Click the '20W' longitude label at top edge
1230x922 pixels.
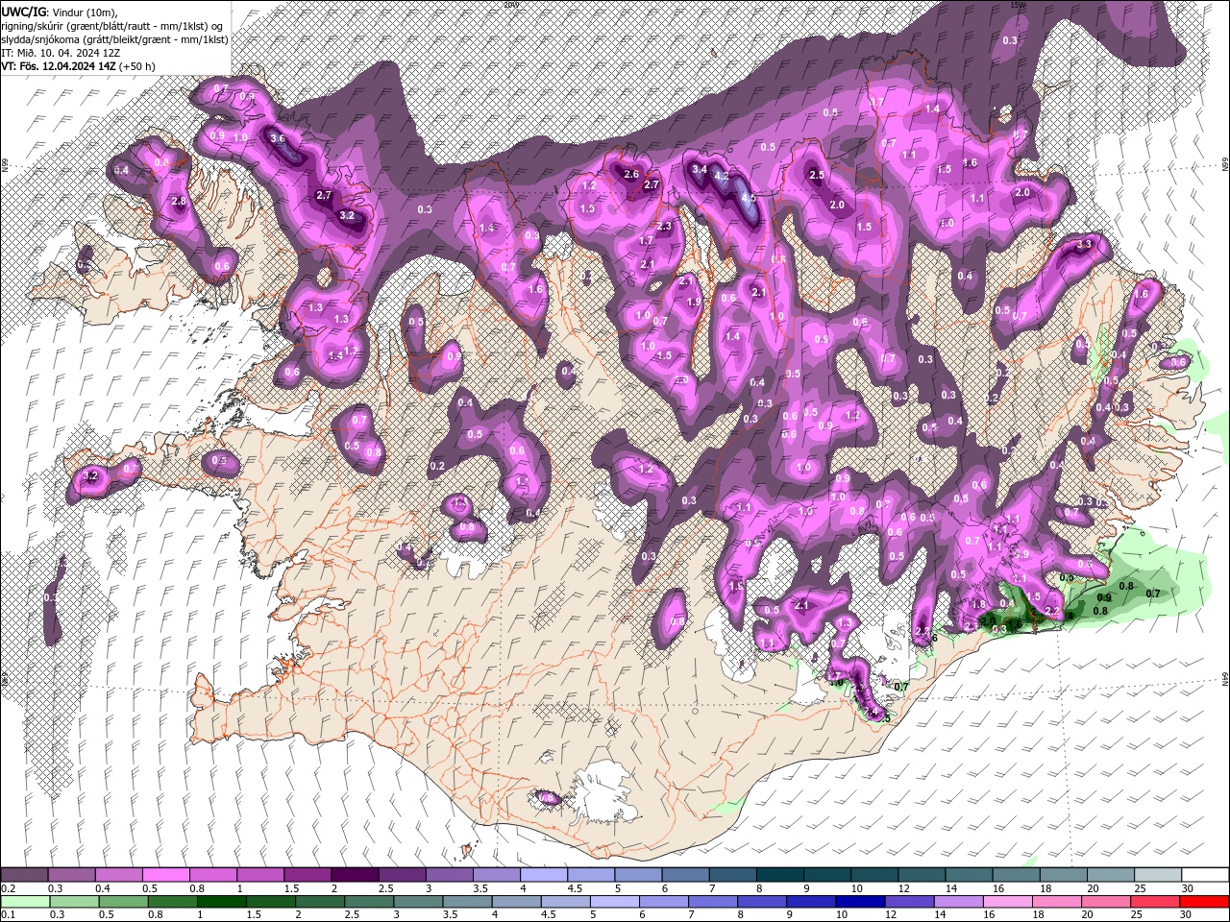click(510, 4)
